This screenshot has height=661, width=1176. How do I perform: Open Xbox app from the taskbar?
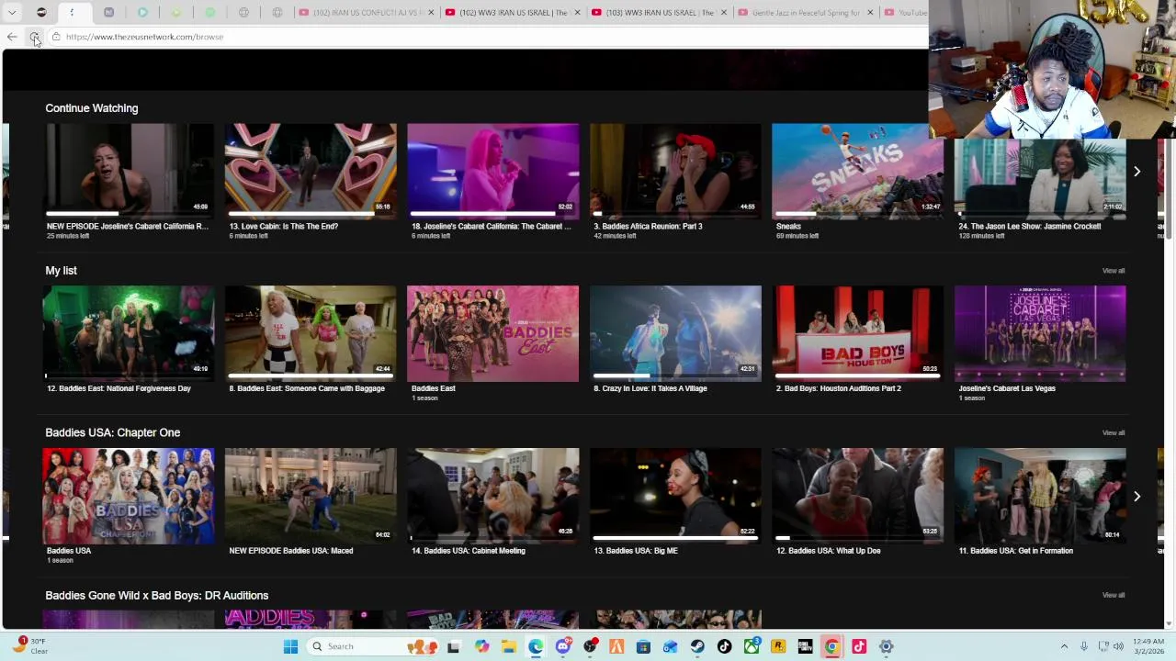click(752, 646)
